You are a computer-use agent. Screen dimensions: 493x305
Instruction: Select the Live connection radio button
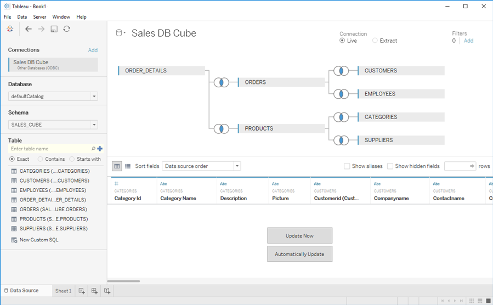tap(342, 41)
